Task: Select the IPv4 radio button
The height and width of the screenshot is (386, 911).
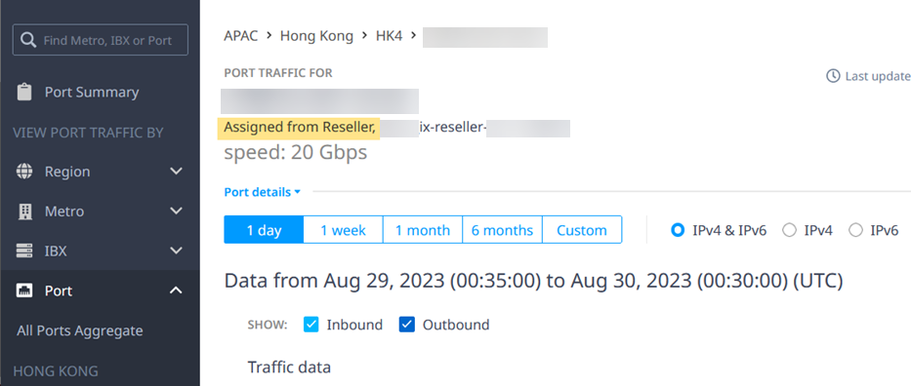Action: tap(789, 230)
